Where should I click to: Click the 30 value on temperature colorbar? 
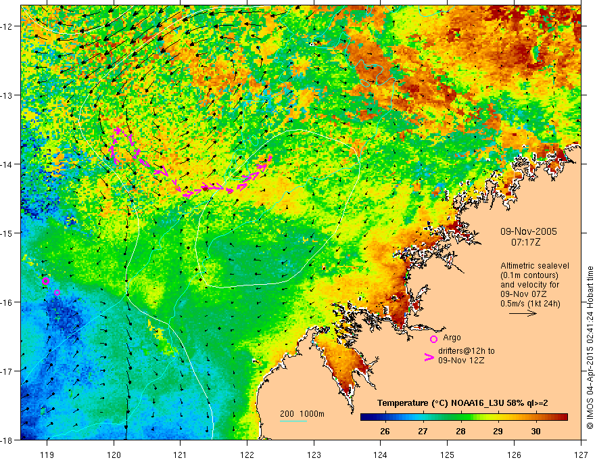(535, 432)
